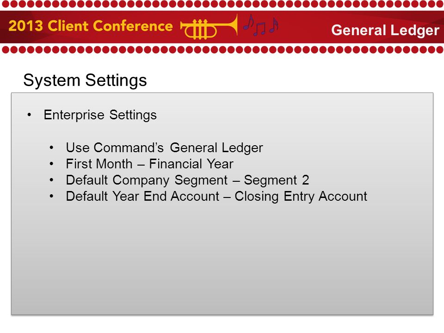The height and width of the screenshot is (333, 444).
Task: Click bullet before Use Command's General Ledger
Action: [51, 148]
